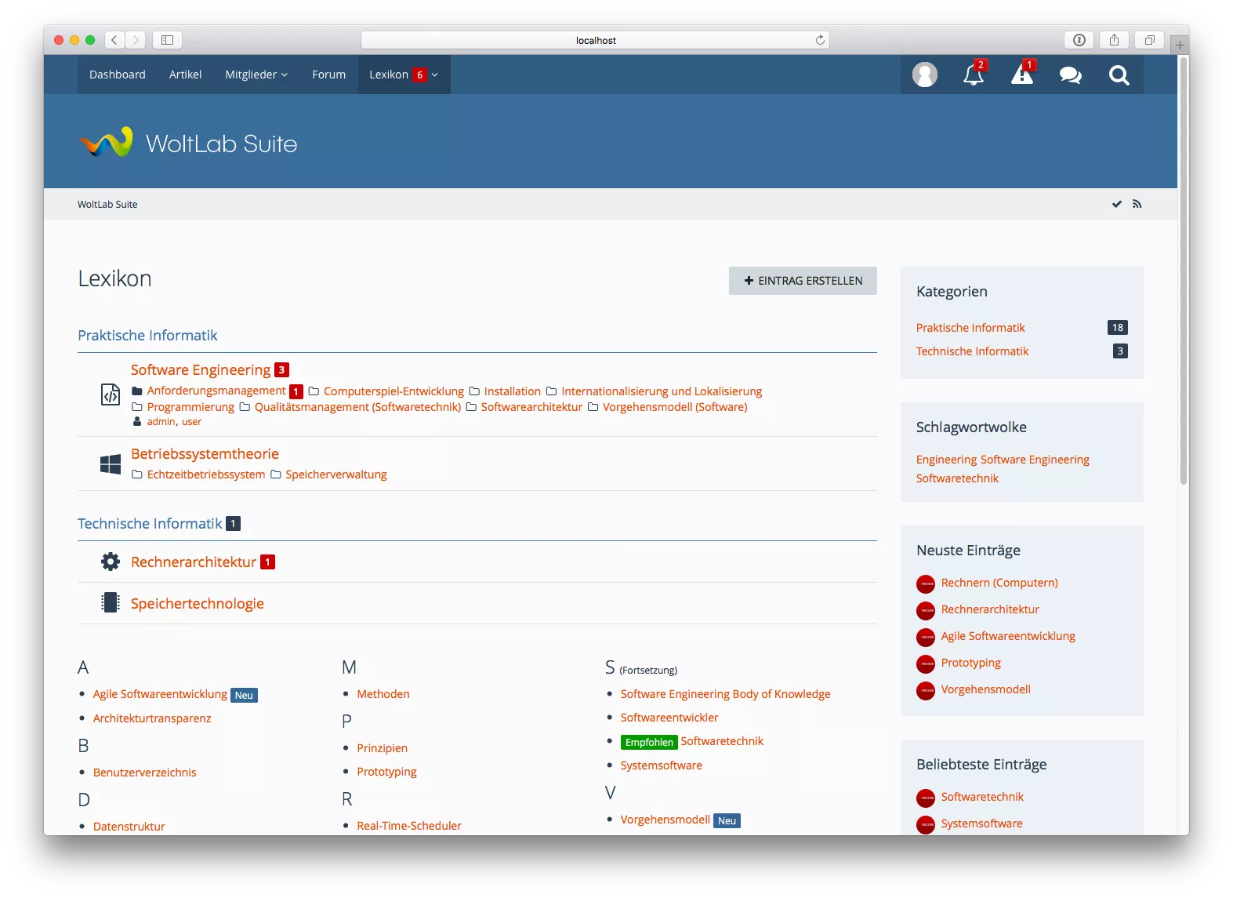The height and width of the screenshot is (898, 1233).
Task: Expand the Lexikon dropdown arrow
Action: coord(435,75)
